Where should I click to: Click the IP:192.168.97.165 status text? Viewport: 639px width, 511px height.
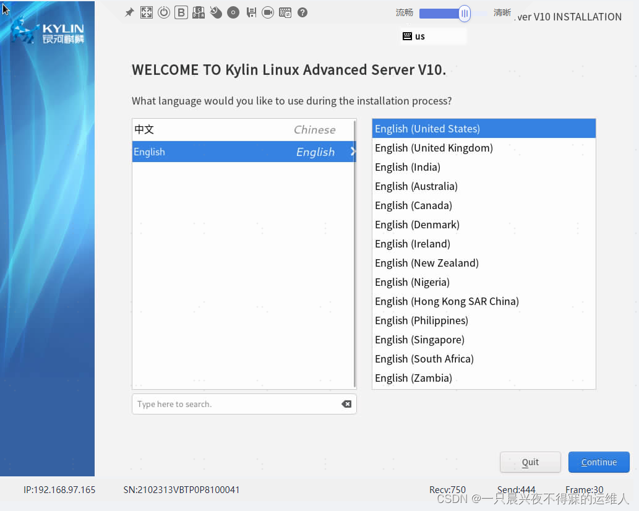pyautogui.click(x=59, y=490)
